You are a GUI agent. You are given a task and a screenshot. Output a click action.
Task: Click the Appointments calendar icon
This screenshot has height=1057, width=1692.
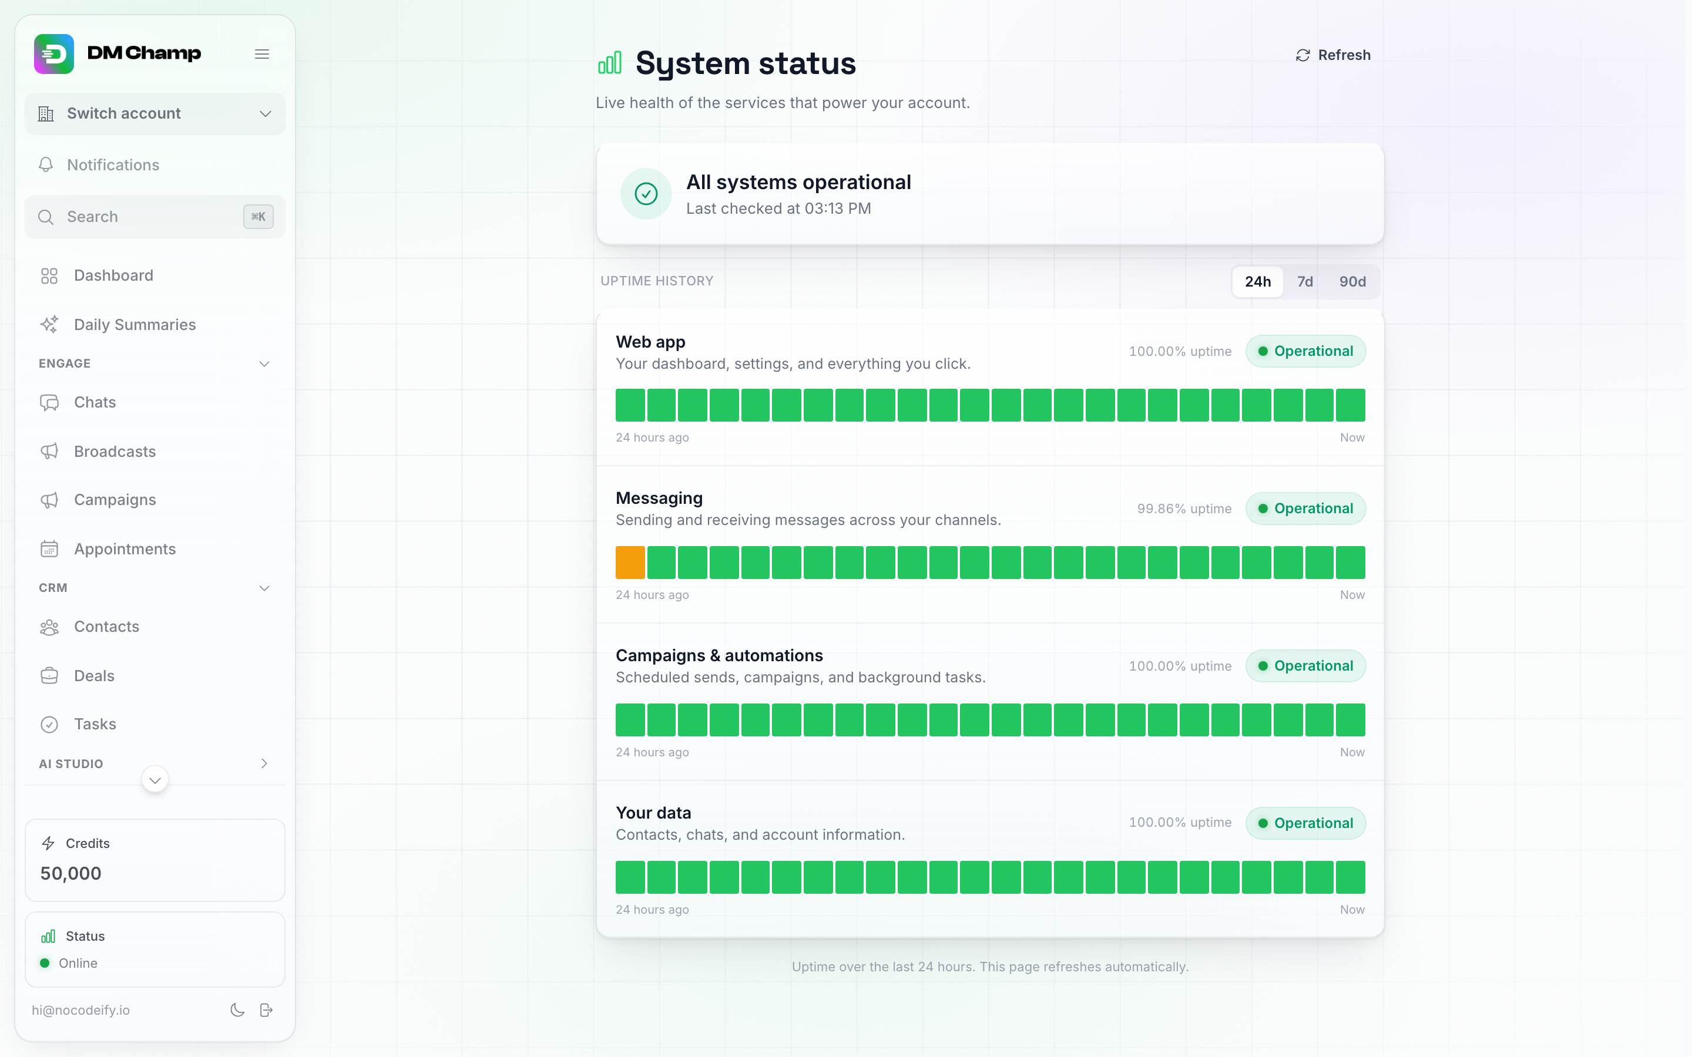[49, 549]
